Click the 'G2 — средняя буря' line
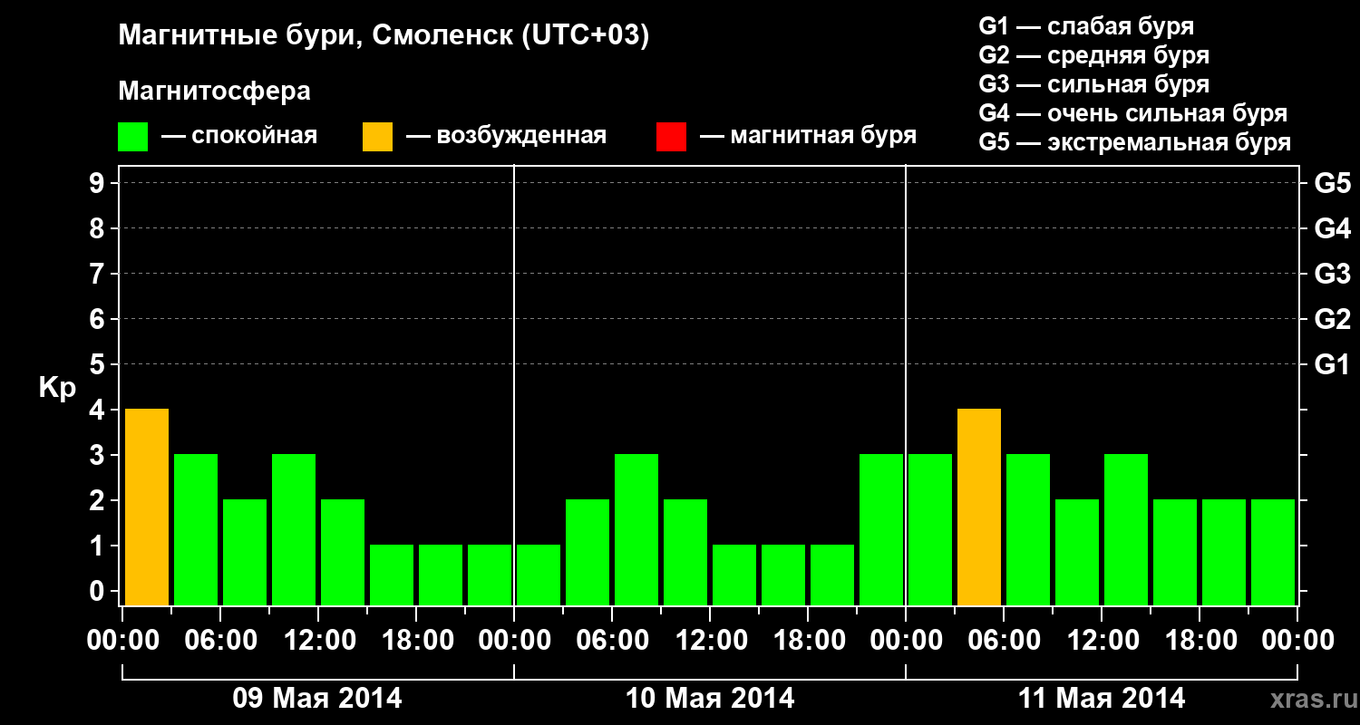 1094,55
